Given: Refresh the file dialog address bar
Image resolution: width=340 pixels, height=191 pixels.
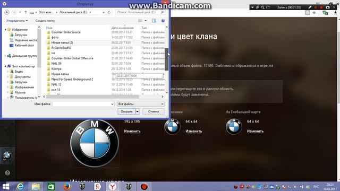Looking at the screenshot, I should pyautogui.click(x=109, y=12).
